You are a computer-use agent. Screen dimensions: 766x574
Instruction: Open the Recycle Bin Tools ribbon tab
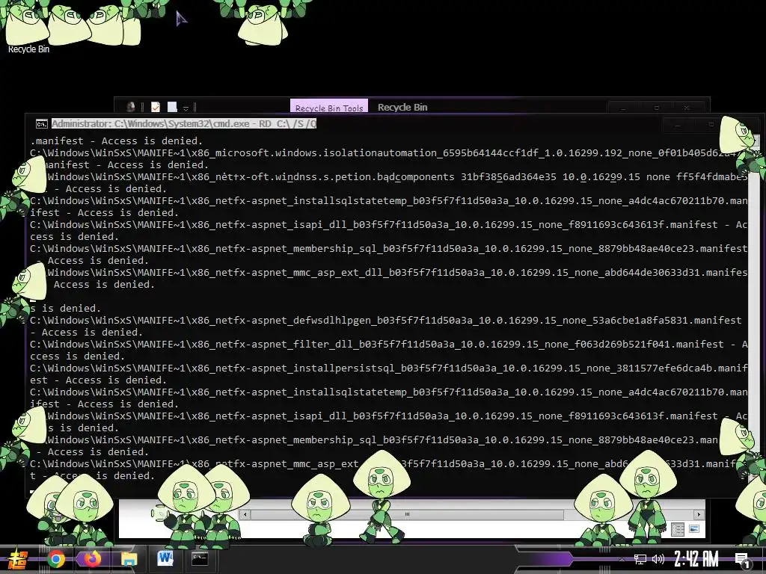(x=329, y=107)
